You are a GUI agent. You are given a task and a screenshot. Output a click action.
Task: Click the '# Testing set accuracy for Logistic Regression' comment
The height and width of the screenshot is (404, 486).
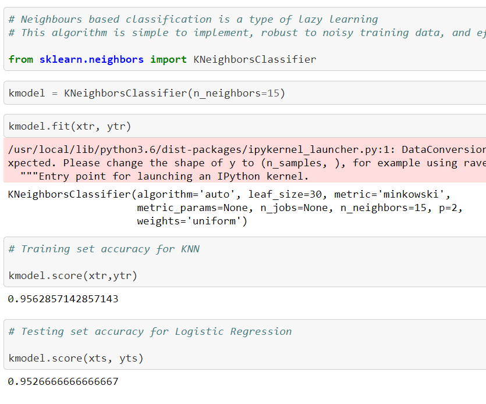tap(150, 331)
